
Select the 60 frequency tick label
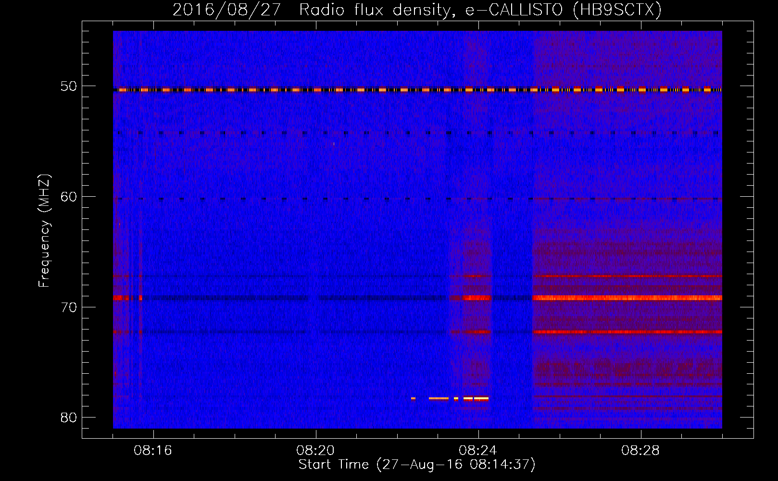coord(69,197)
